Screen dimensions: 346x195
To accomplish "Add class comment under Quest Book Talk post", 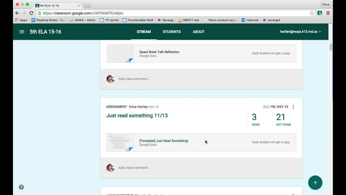I will [134, 79].
